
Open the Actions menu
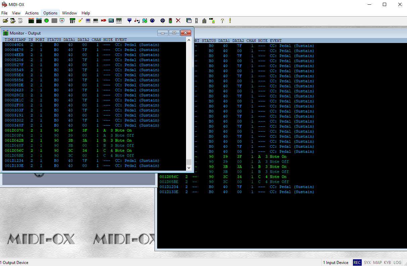tap(32, 13)
